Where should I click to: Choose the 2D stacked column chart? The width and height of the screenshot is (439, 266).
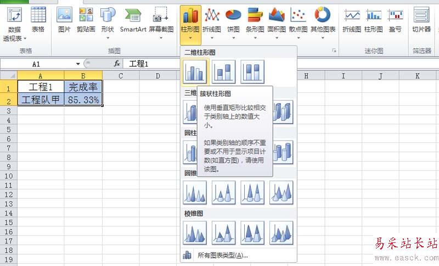click(x=223, y=72)
